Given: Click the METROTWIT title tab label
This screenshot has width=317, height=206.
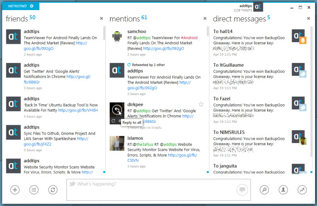Looking at the screenshot, I should point(17,6).
